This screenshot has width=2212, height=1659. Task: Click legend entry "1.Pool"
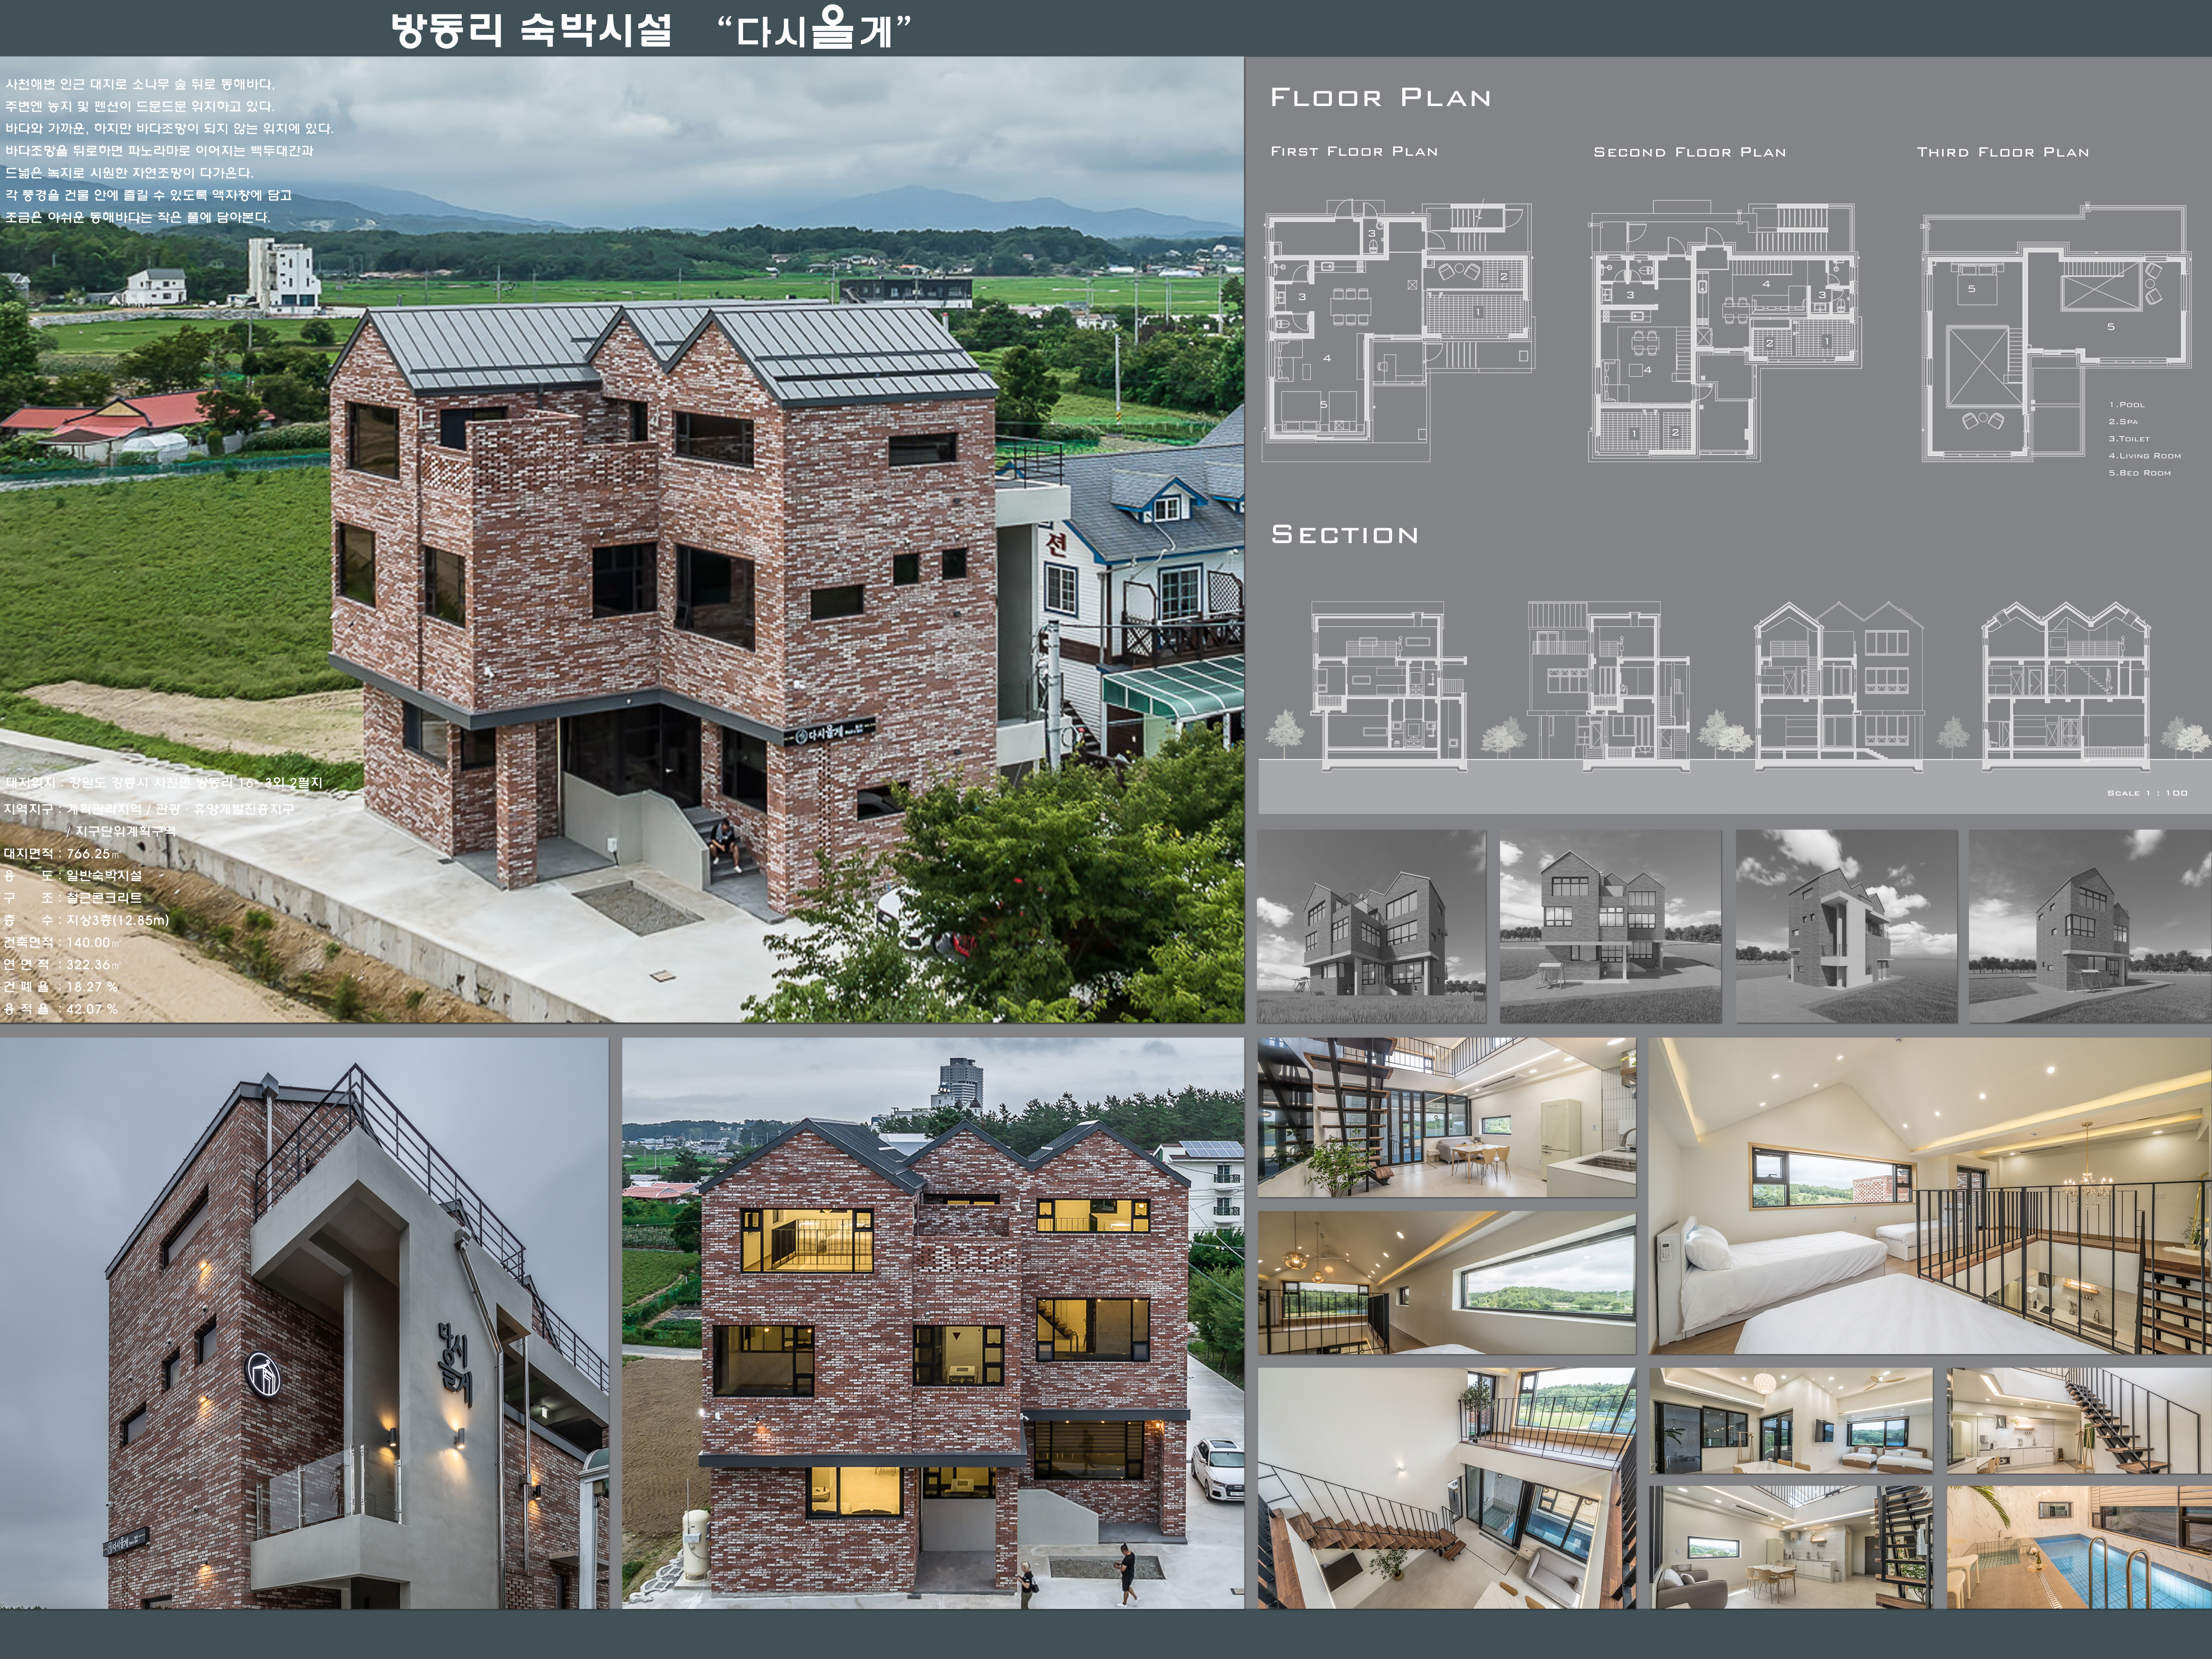pyautogui.click(x=2127, y=405)
